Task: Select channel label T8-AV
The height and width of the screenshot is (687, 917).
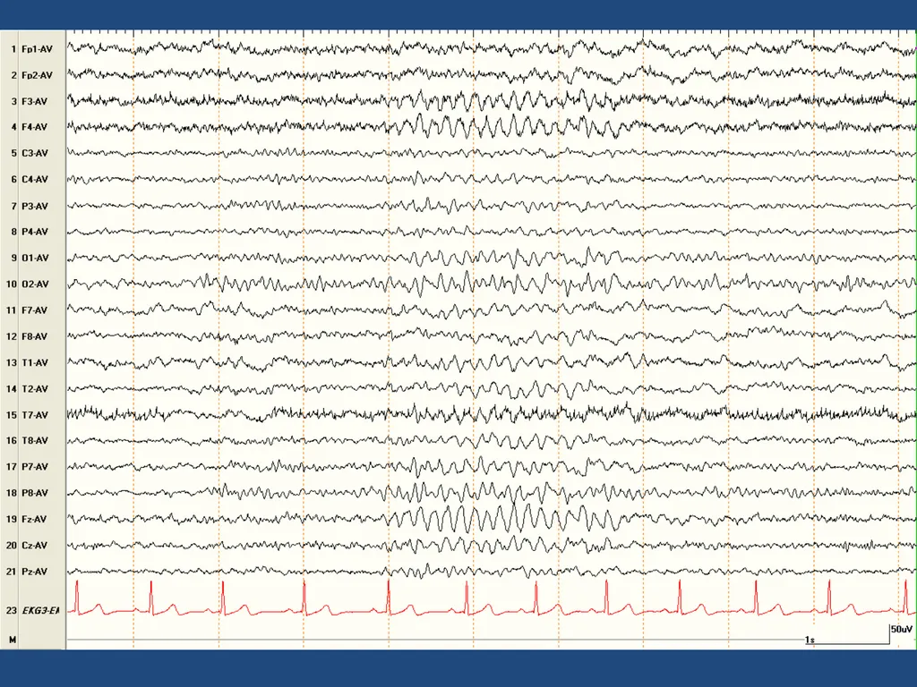Action: coord(35,440)
